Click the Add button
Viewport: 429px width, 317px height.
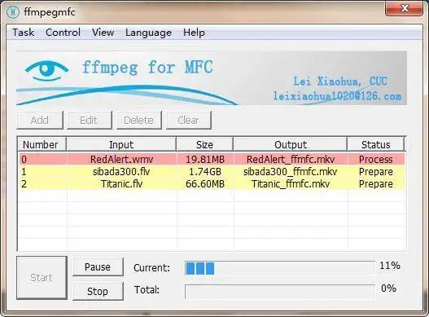tap(40, 120)
